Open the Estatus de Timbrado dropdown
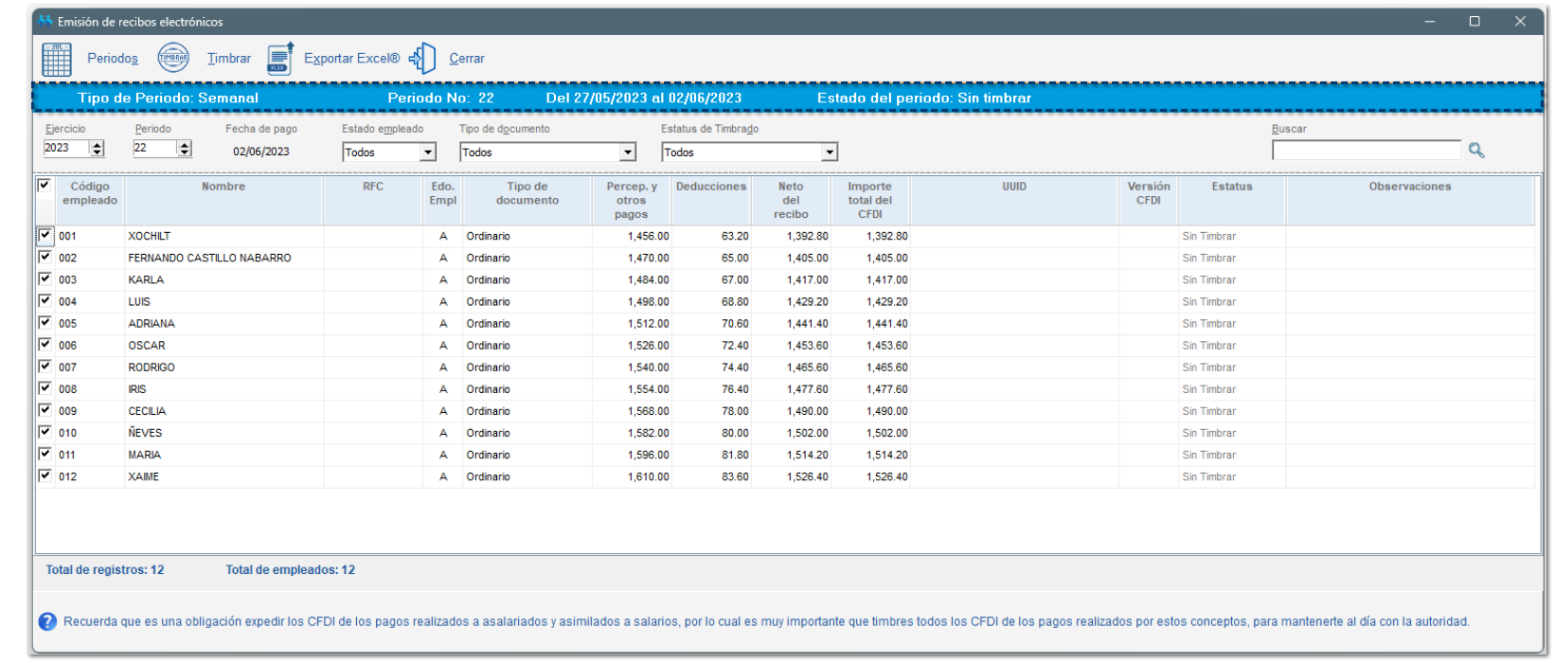Screen dimensions: 1555x663 click(x=830, y=152)
